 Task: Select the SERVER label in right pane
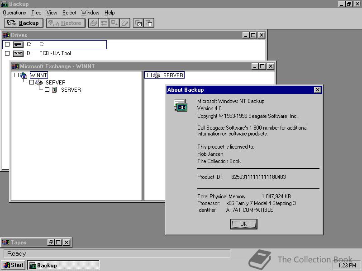(x=173, y=75)
